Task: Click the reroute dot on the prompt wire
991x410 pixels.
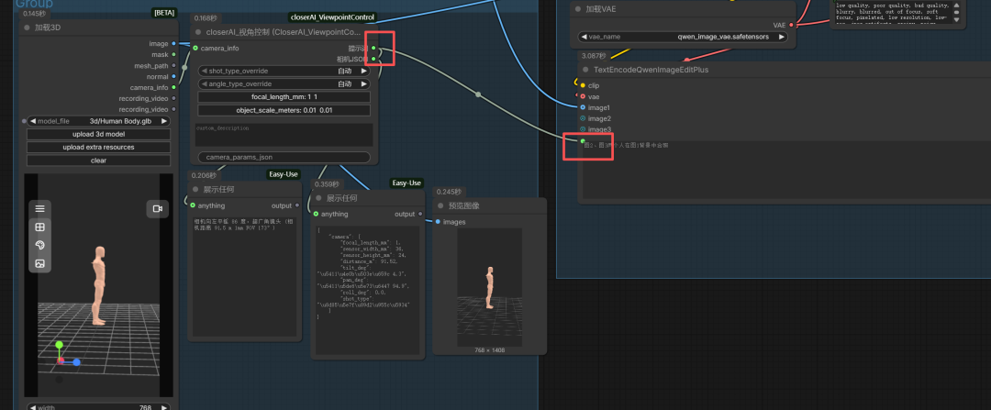Action: click(478, 94)
